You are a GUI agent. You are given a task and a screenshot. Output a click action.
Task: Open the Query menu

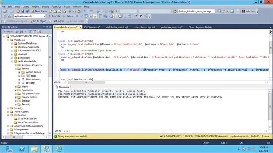point(26,6)
